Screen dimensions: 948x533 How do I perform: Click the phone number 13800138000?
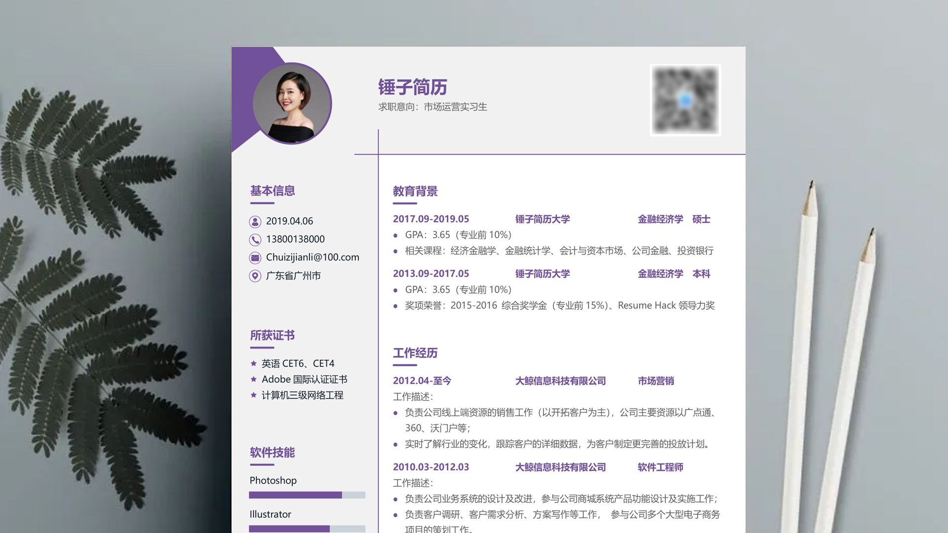click(x=295, y=239)
